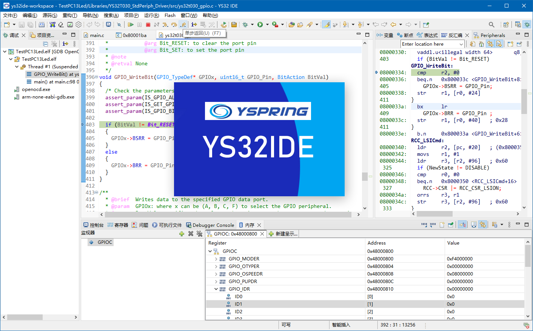Switch to the Peripherals view tab

click(x=489, y=35)
